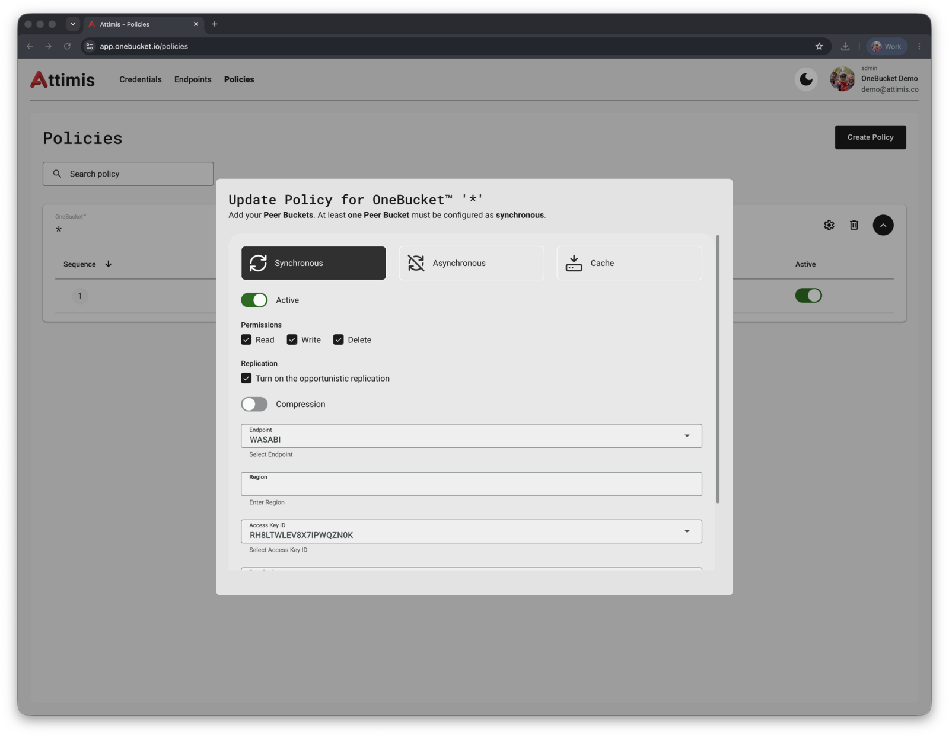The image size is (949, 737).
Task: Sort by Sequence arrow icon
Action: pyautogui.click(x=109, y=264)
